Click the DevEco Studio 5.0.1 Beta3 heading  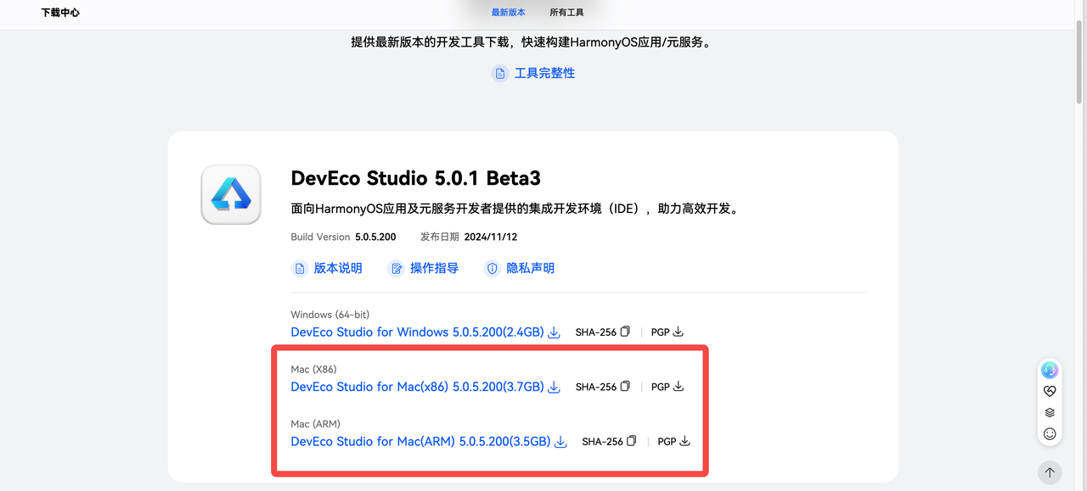coord(415,178)
